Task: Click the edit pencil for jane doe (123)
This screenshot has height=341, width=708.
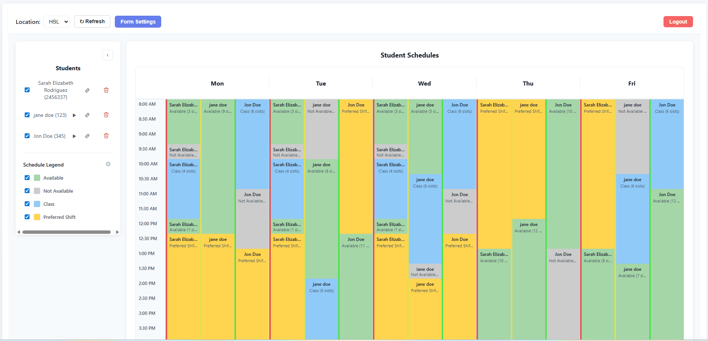Action: coord(87,115)
